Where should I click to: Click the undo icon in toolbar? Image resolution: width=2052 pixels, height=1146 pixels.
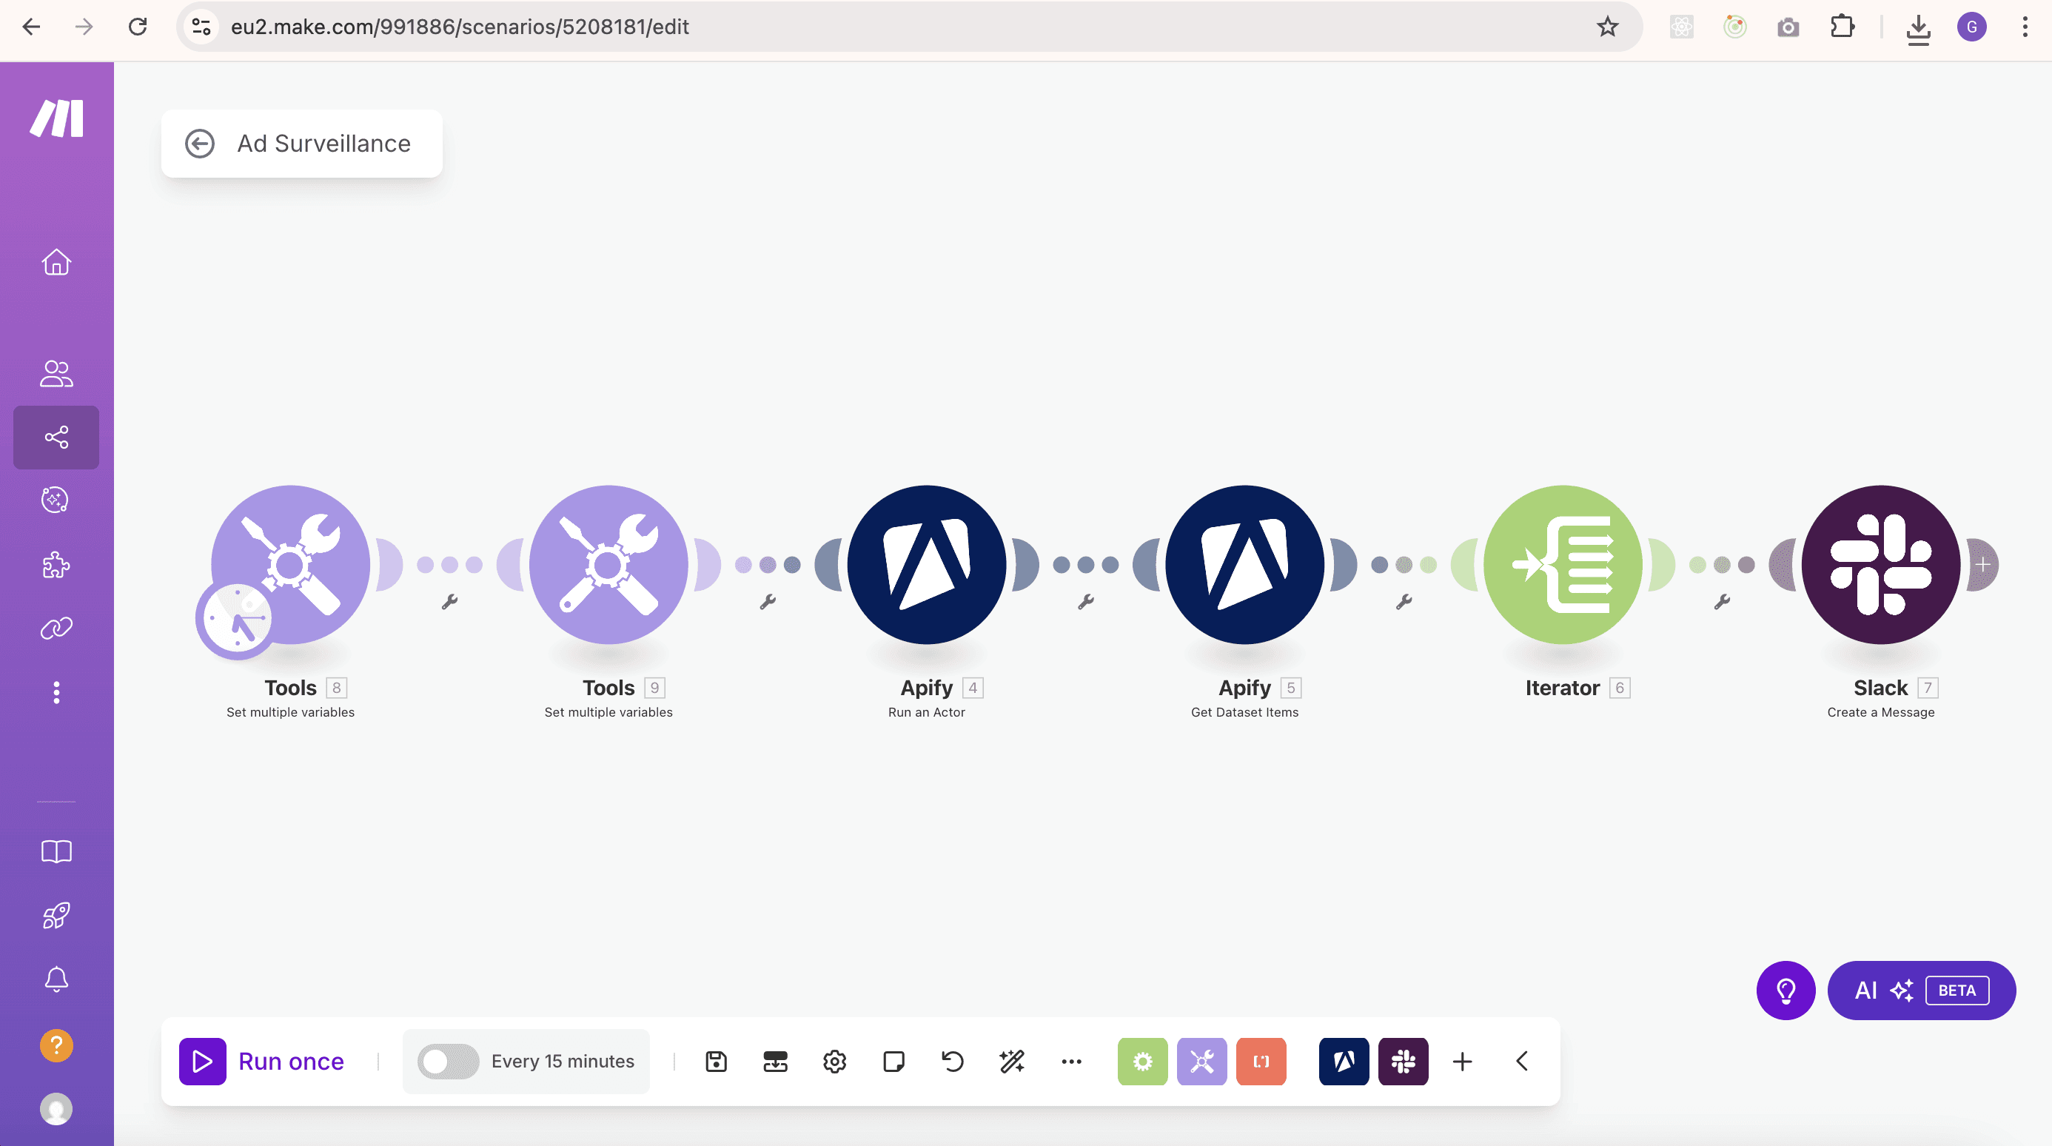pos(953,1062)
